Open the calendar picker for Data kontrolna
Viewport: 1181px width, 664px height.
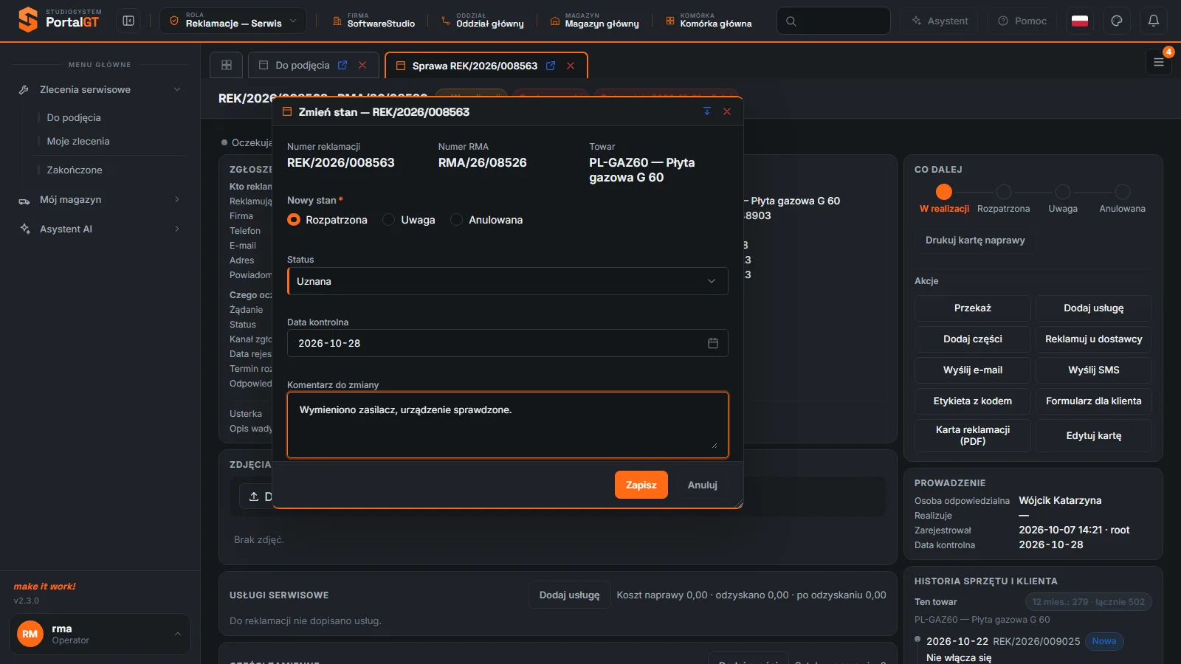tap(713, 343)
